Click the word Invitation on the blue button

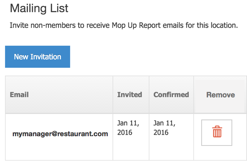click(46, 57)
